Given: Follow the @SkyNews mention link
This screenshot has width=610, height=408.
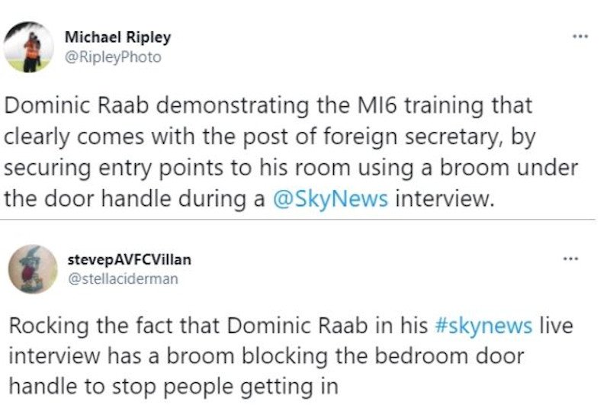Looking at the screenshot, I should pyautogui.click(x=331, y=200).
